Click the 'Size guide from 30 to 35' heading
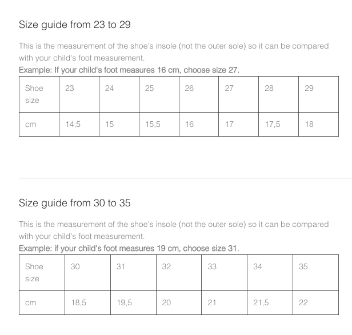The height and width of the screenshot is (335, 352). 74,203
